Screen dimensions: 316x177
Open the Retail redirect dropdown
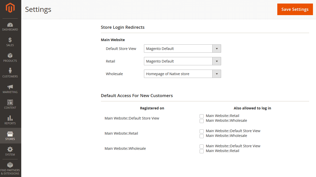tap(182, 61)
